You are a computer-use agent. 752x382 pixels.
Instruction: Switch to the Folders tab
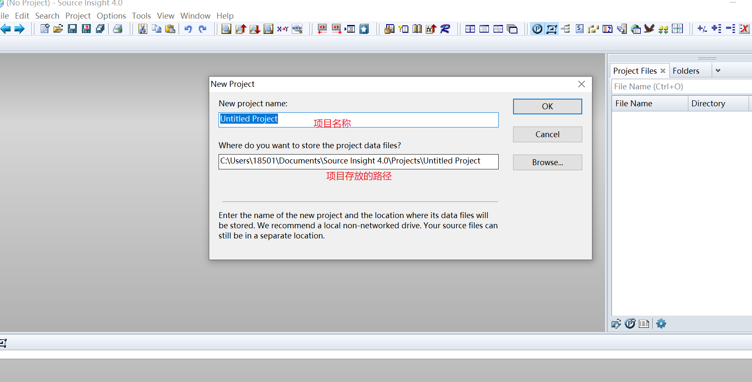click(x=686, y=71)
